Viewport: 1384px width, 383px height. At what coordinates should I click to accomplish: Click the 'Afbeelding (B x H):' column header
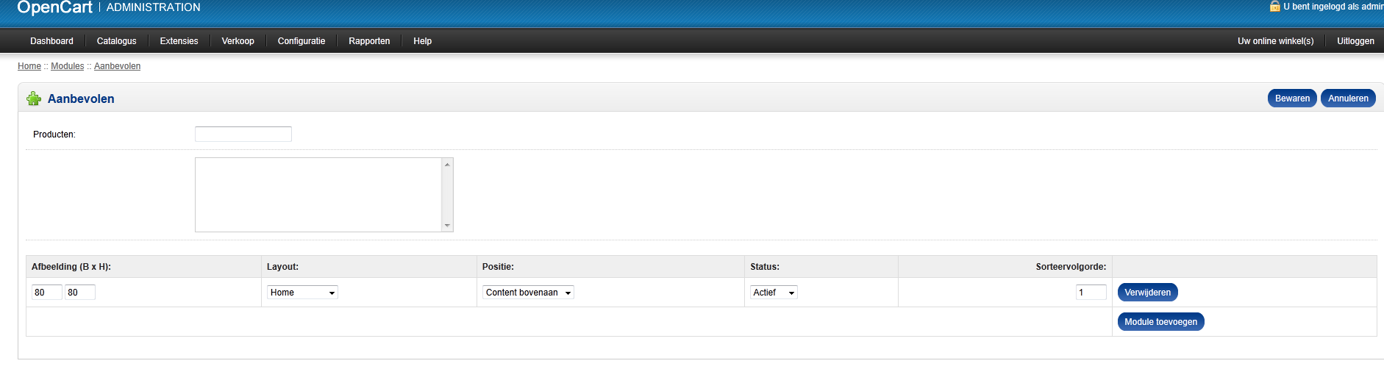pyautogui.click(x=71, y=267)
